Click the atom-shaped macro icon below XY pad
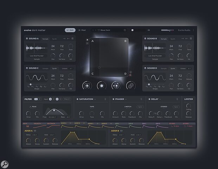The height and width of the screenshot is (169, 218). (x=87, y=86)
